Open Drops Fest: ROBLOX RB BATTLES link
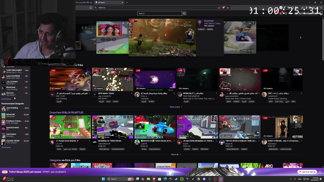324x182 pixels. [66, 112]
